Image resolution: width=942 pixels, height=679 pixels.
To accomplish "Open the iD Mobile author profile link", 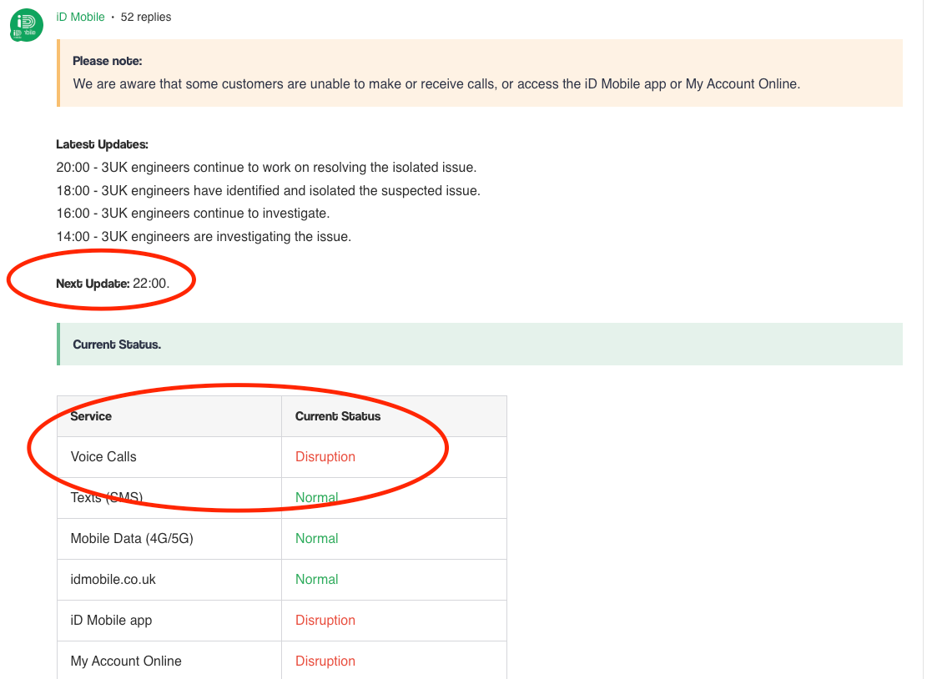I will click(80, 17).
